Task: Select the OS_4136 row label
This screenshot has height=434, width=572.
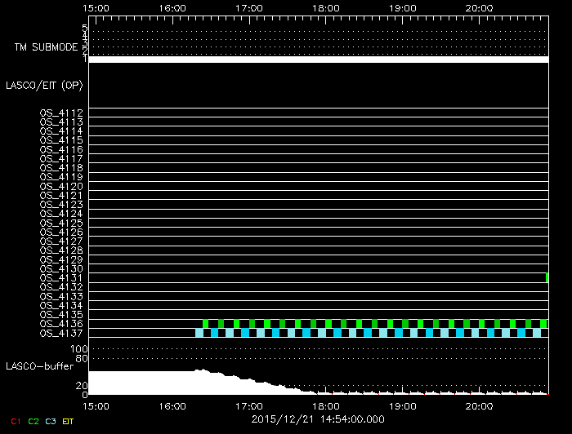Action: 61,324
